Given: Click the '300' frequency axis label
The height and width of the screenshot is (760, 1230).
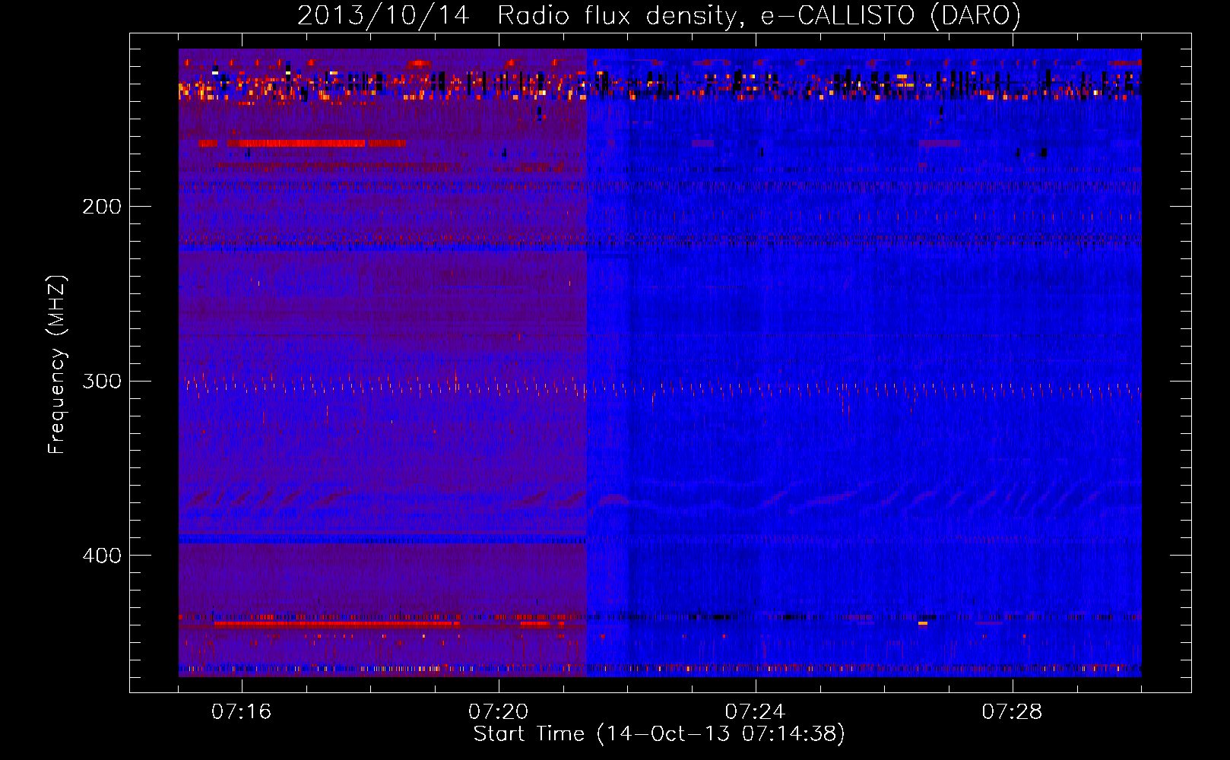Looking at the screenshot, I should [x=102, y=381].
